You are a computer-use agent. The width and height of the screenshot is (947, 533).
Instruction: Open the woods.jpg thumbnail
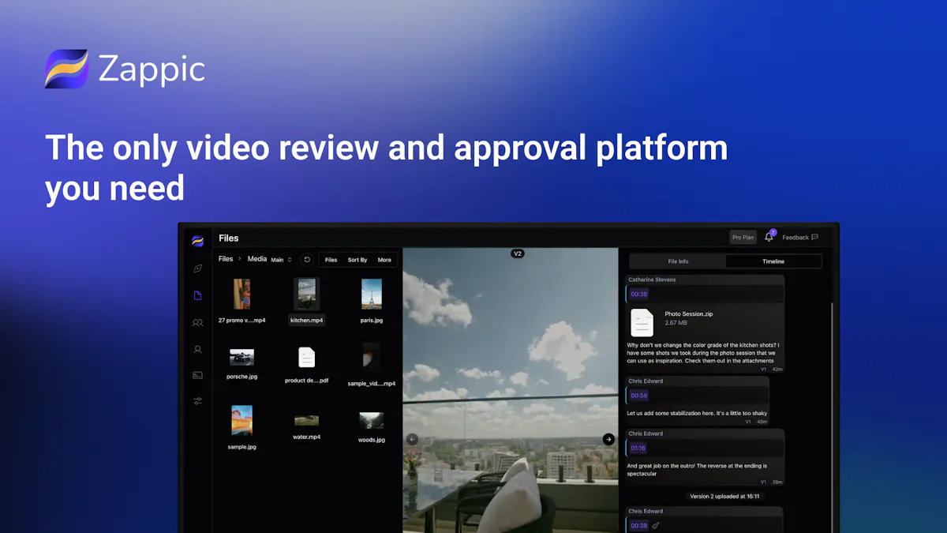pos(372,421)
